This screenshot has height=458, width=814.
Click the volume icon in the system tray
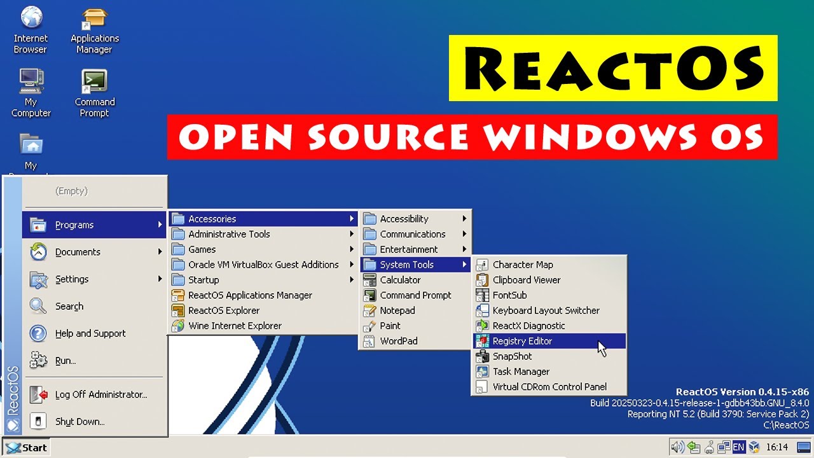677,447
